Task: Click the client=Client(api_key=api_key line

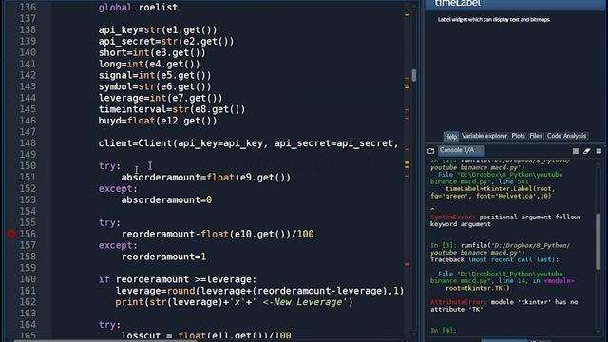Action: click(248, 143)
